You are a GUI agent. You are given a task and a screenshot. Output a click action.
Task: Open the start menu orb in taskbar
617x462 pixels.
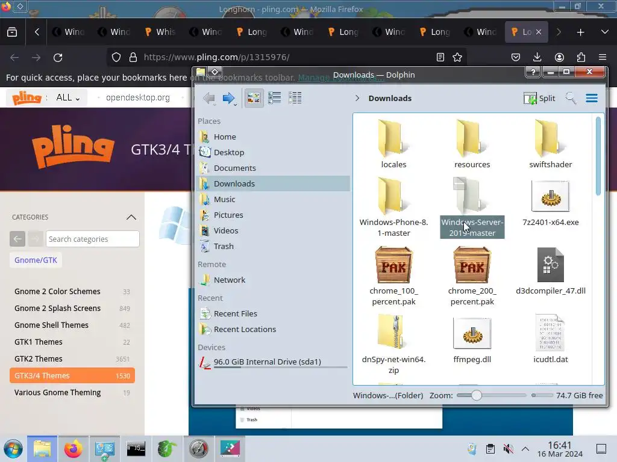pyautogui.click(x=13, y=449)
